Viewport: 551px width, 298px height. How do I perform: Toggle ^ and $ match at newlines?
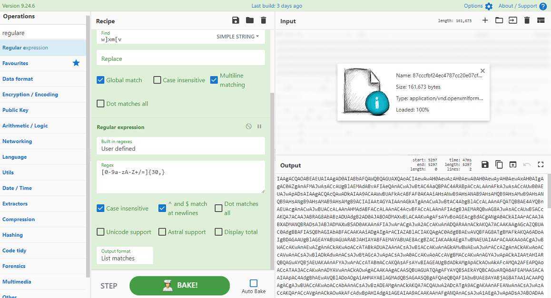162,208
